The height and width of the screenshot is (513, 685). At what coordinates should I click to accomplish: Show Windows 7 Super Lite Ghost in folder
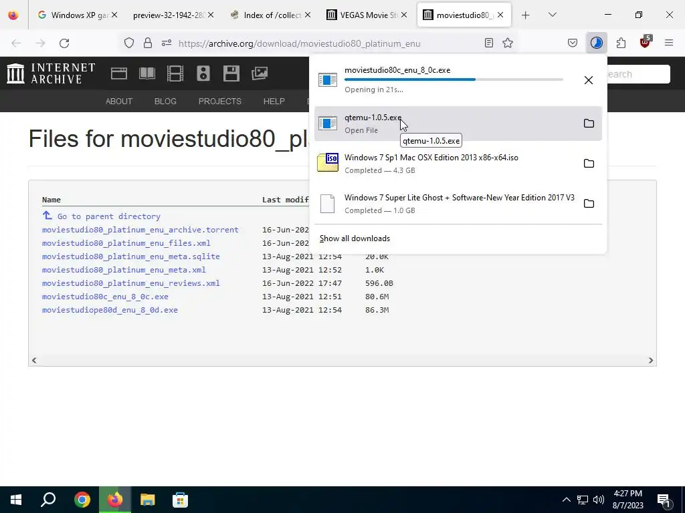coord(589,204)
